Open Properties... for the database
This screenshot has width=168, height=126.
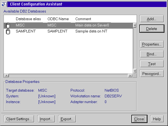point(152,44)
